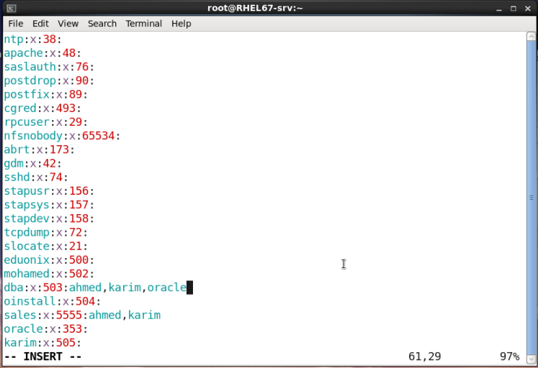Open the Help menu
The image size is (538, 368).
point(181,24)
